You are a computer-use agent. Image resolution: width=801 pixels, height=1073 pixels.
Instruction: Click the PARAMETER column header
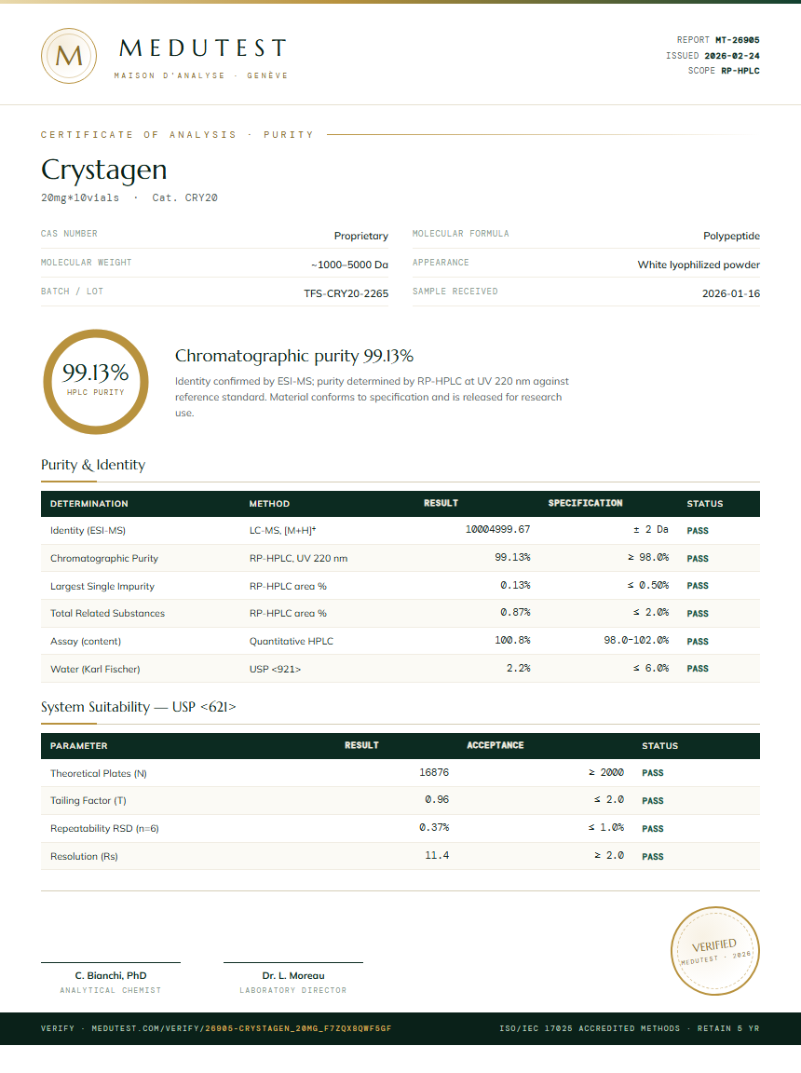click(78, 746)
